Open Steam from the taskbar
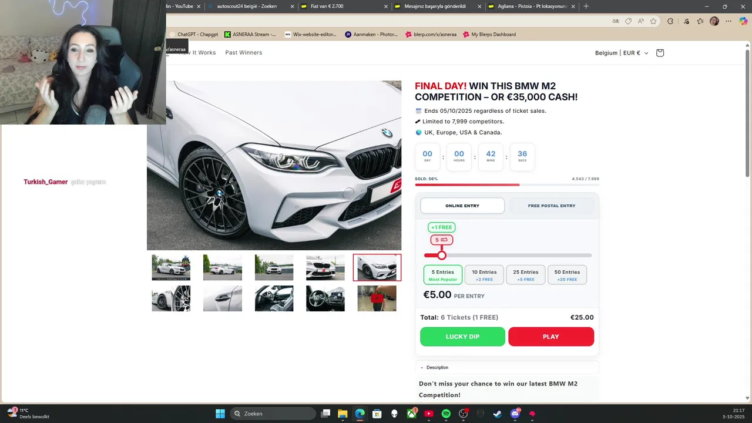Screen dimensions: 752x423 [x=498, y=414]
